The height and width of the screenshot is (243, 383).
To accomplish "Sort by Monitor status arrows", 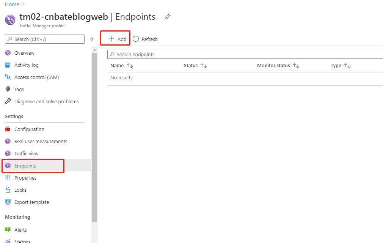I will click(x=296, y=66).
